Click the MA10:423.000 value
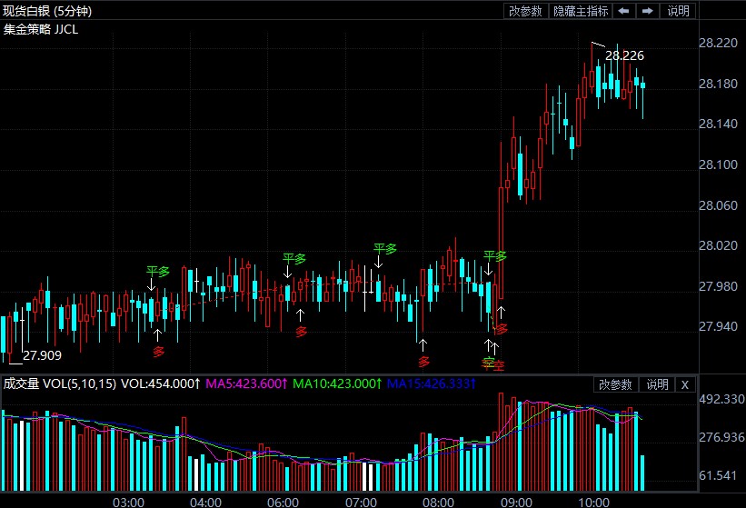The height and width of the screenshot is (508, 746). coord(337,383)
